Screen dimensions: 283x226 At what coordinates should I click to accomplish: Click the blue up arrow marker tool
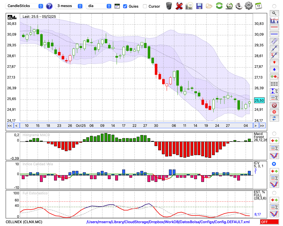tap(274, 69)
